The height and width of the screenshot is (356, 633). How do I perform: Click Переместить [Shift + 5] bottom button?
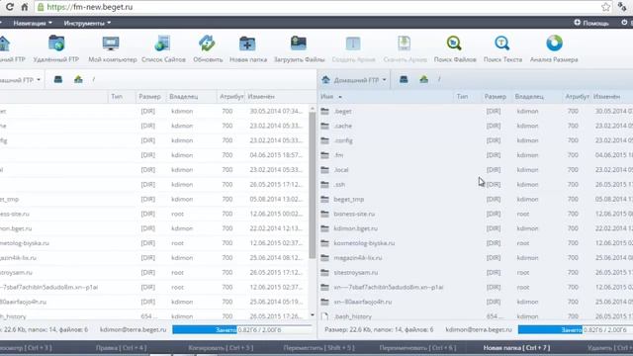coord(318,347)
